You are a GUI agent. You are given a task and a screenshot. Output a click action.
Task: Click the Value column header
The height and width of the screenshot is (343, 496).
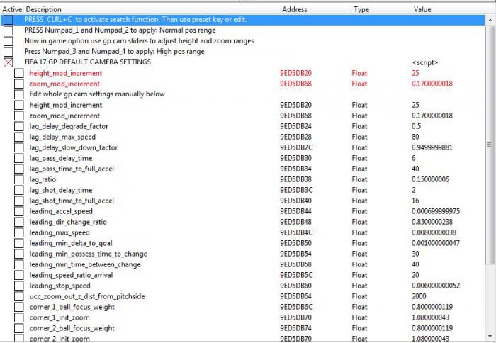coord(422,9)
